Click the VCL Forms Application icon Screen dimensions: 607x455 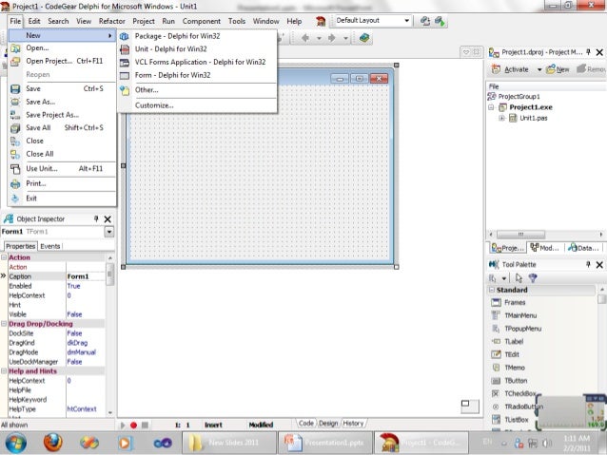click(x=125, y=63)
